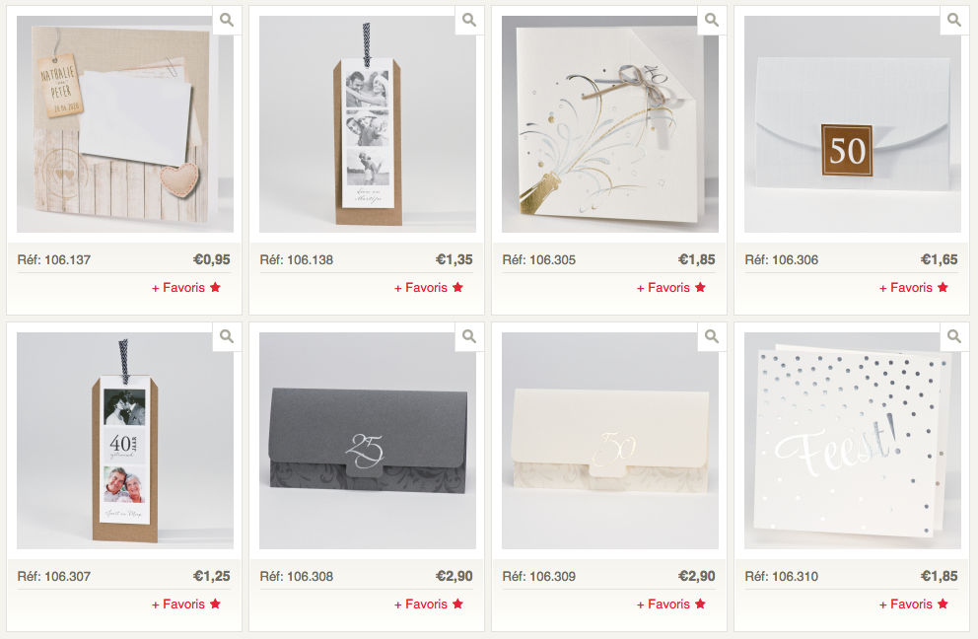This screenshot has height=639, width=978.
Task: Enlarge the white 50 envelope card 106.306
Action: tap(954, 20)
